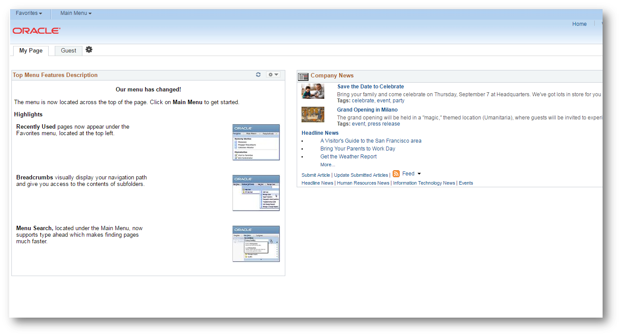Click the Oracle logo
This screenshot has height=336, width=621.
pyautogui.click(x=36, y=31)
